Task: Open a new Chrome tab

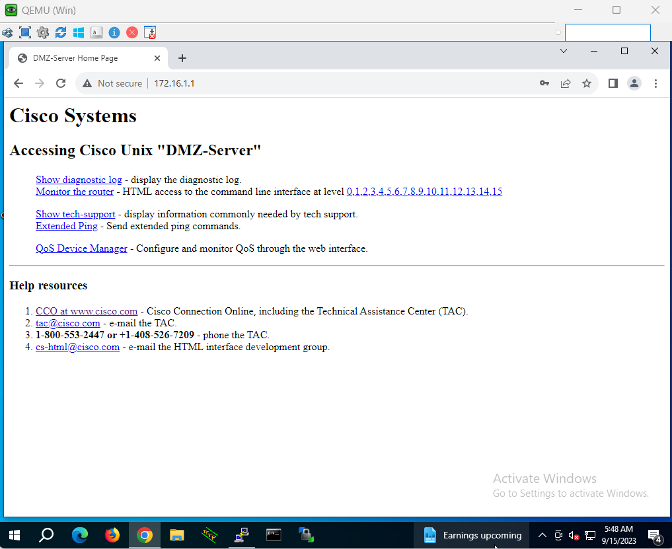Action: tap(182, 58)
